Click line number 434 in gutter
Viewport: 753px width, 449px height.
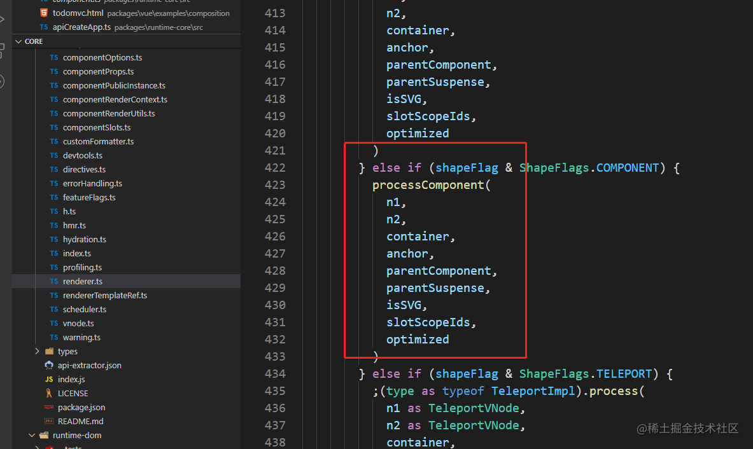275,374
